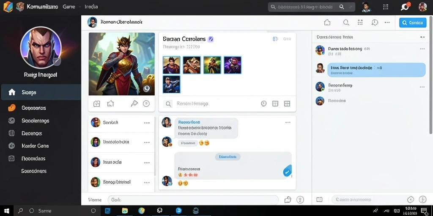Toggle the blue checkmark on the Fiuaooeam message
Image resolution: width=433 pixels, height=216 pixels.
pyautogui.click(x=287, y=172)
